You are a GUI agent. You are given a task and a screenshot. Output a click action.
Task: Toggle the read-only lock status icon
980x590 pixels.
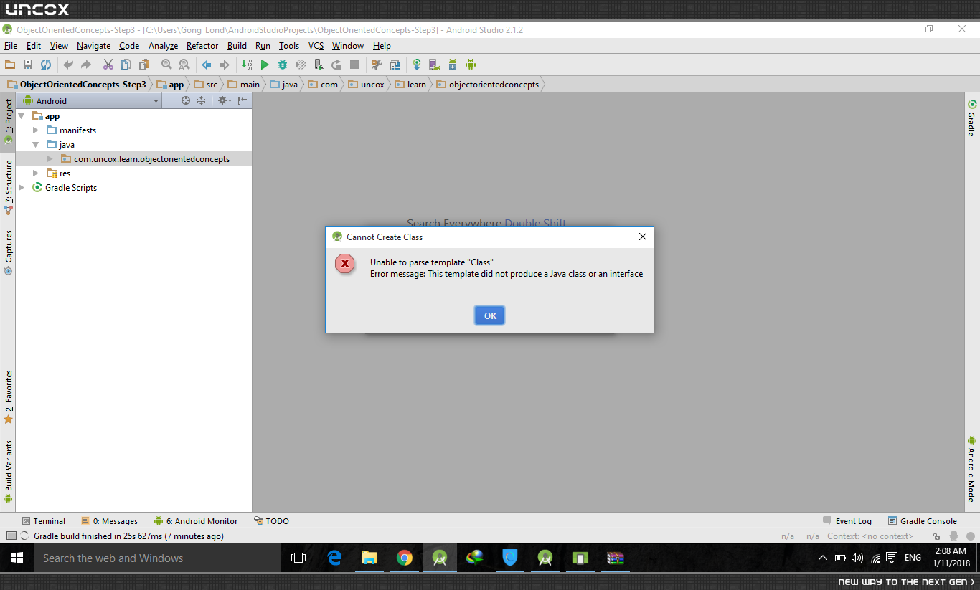point(935,536)
